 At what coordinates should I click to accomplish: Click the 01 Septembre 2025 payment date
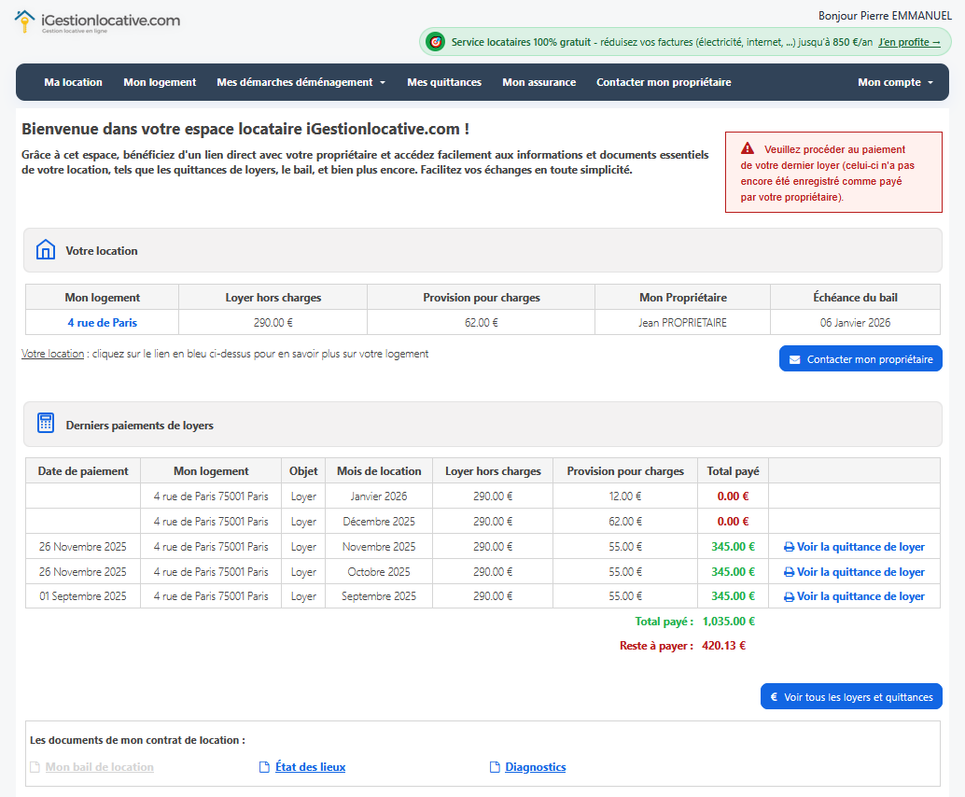83,596
